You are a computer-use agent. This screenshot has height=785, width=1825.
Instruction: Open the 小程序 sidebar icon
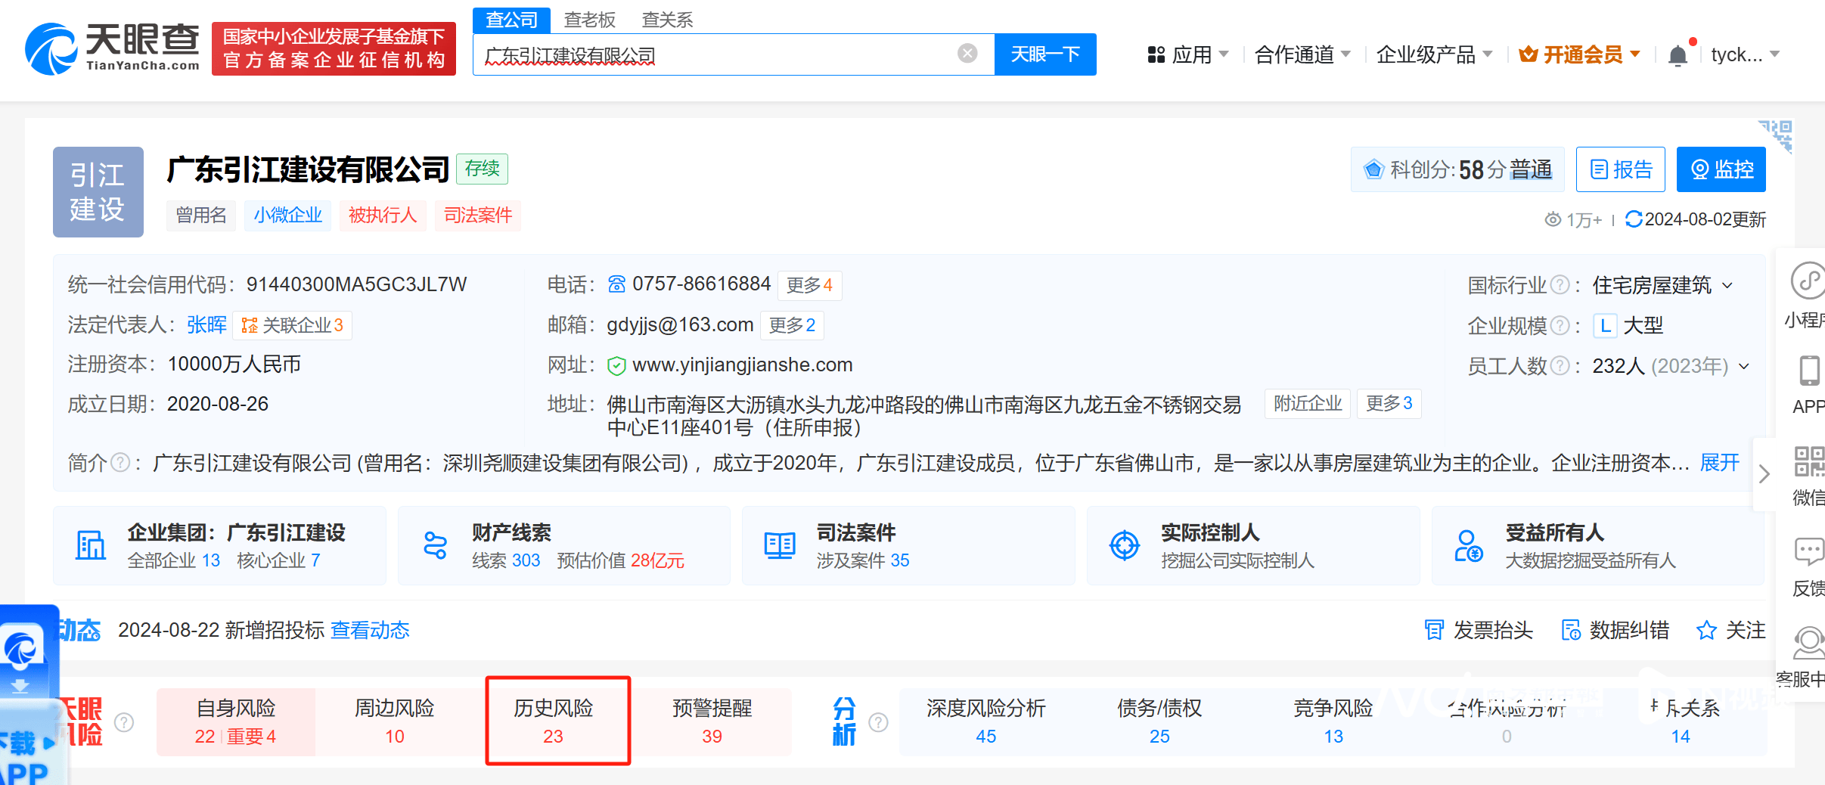(x=1808, y=281)
